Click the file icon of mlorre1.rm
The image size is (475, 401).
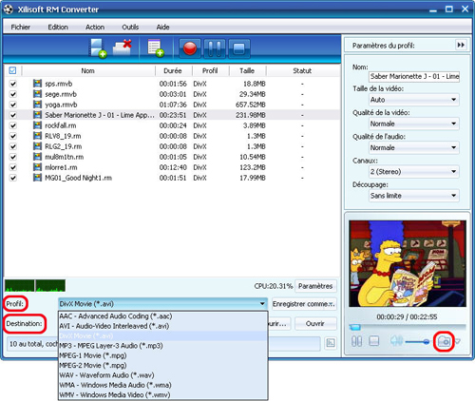click(37, 167)
